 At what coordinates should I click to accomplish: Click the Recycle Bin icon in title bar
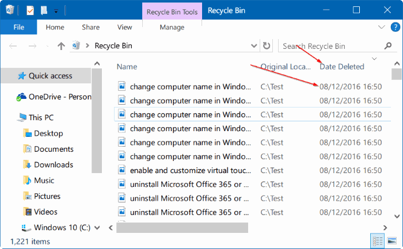[10, 10]
